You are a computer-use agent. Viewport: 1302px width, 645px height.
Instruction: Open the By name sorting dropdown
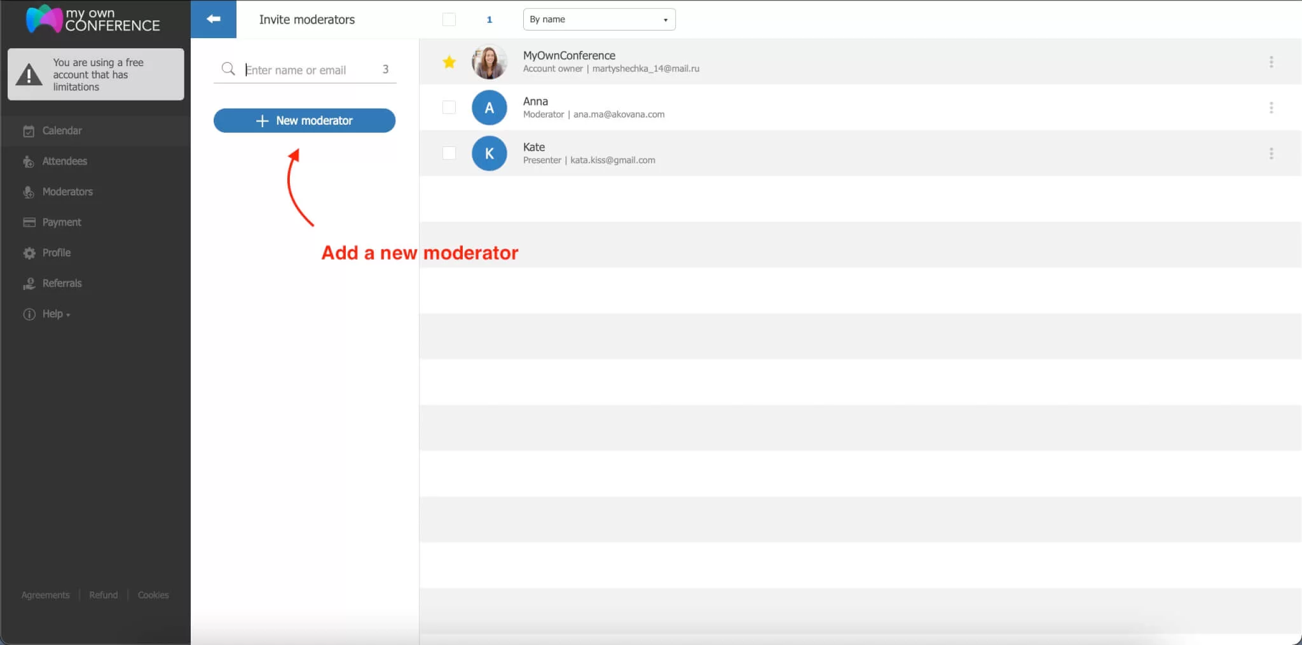(598, 19)
